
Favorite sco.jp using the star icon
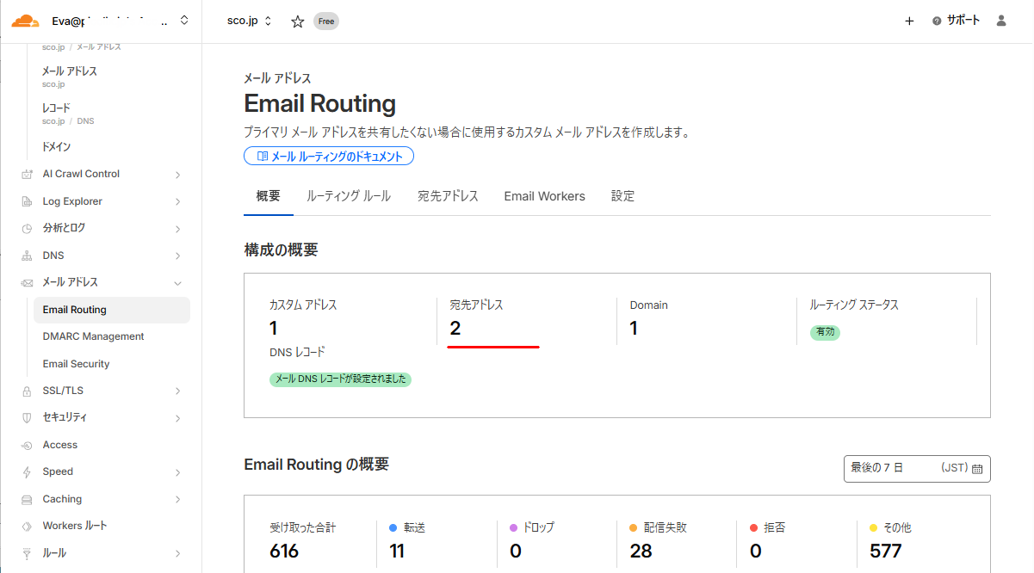tap(297, 21)
